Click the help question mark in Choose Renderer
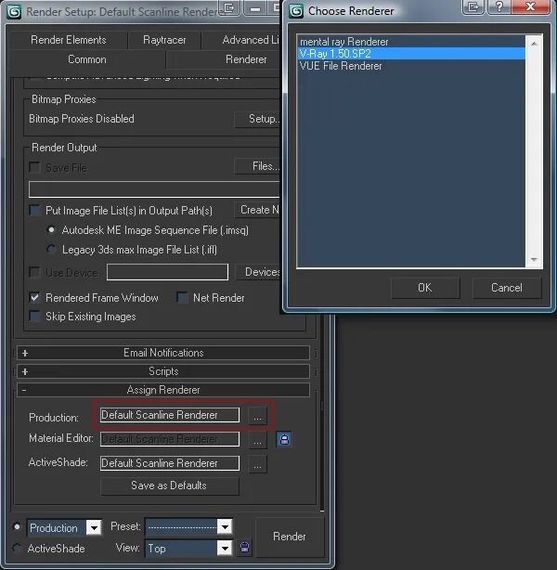This screenshot has height=570, width=557. 499,6
